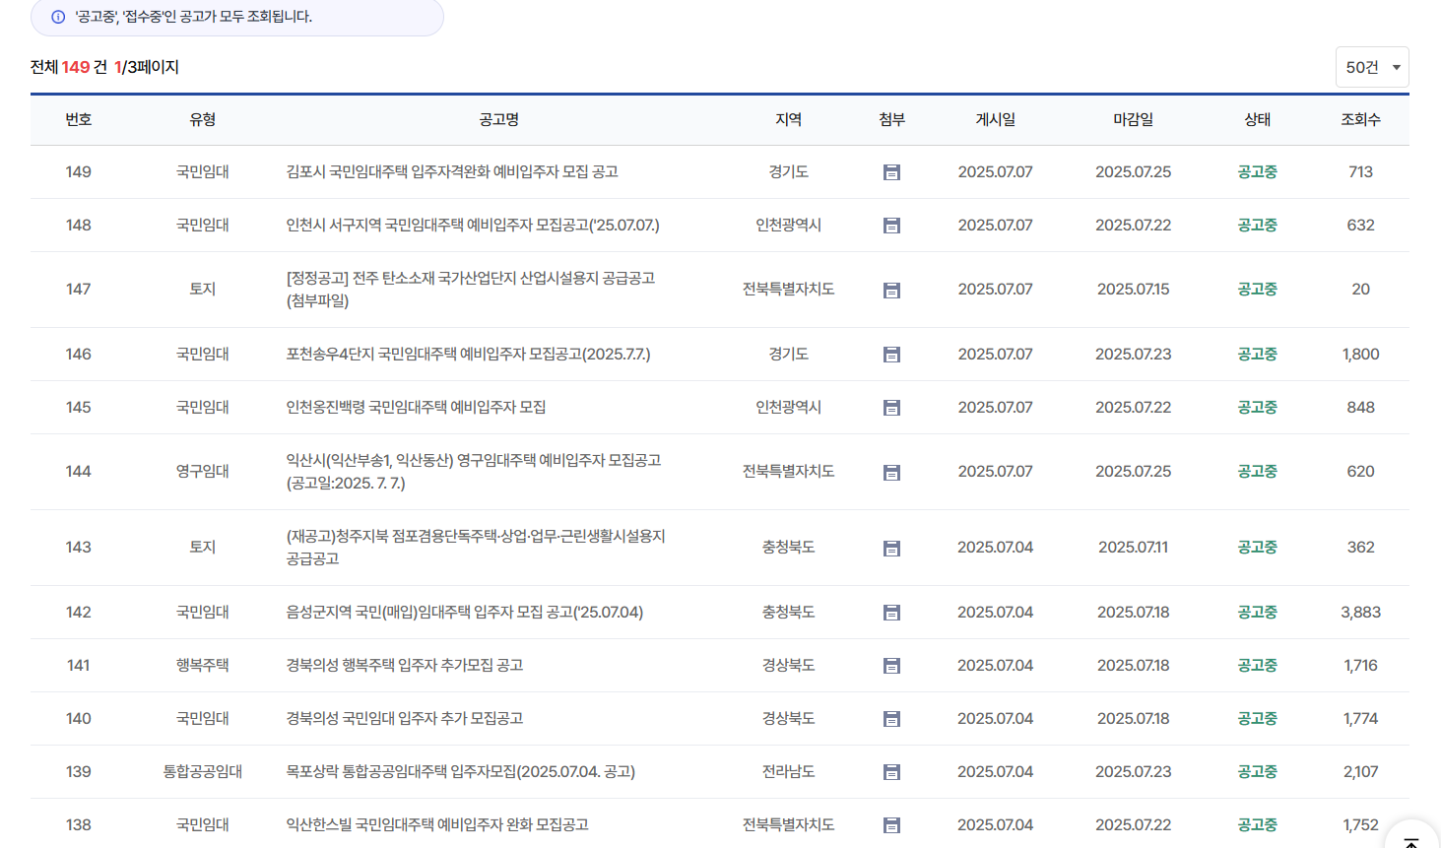Click the 전라남도 region cell

789,771
